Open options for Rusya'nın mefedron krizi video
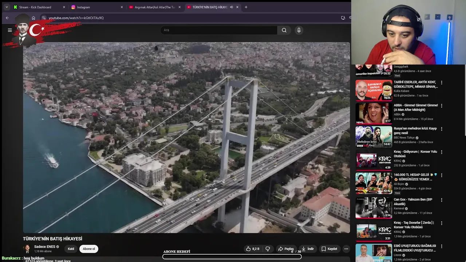 coord(442,129)
